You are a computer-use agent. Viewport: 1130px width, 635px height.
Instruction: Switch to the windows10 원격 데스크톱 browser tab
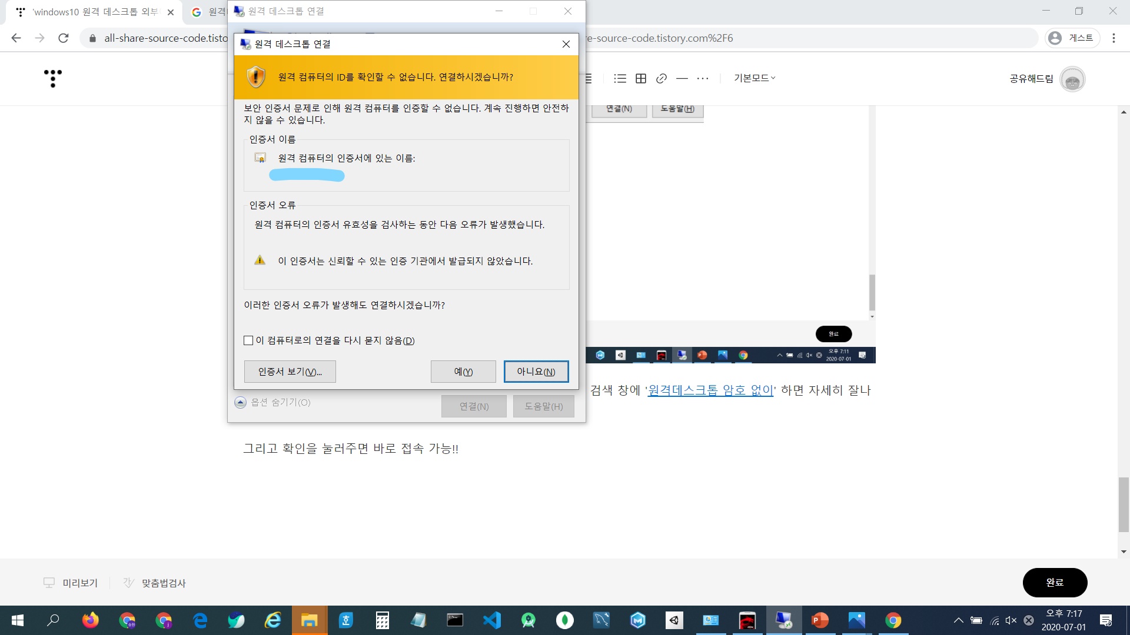pos(94,12)
